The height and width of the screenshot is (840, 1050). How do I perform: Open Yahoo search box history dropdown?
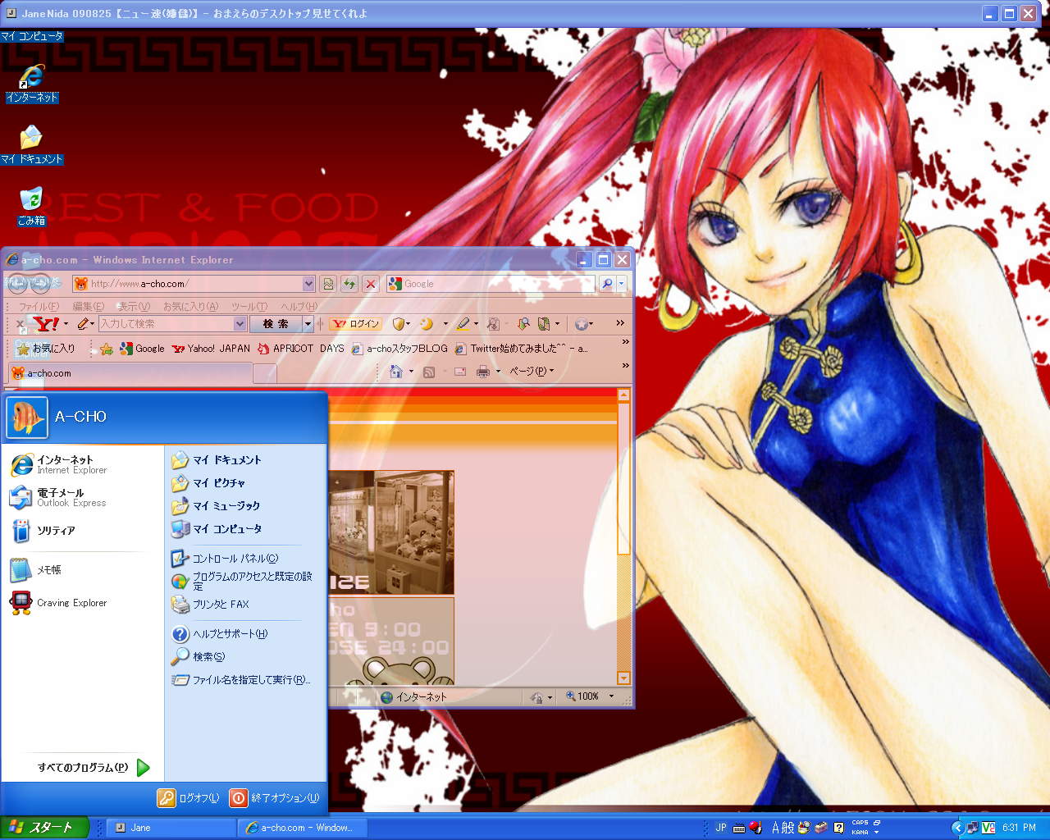240,324
